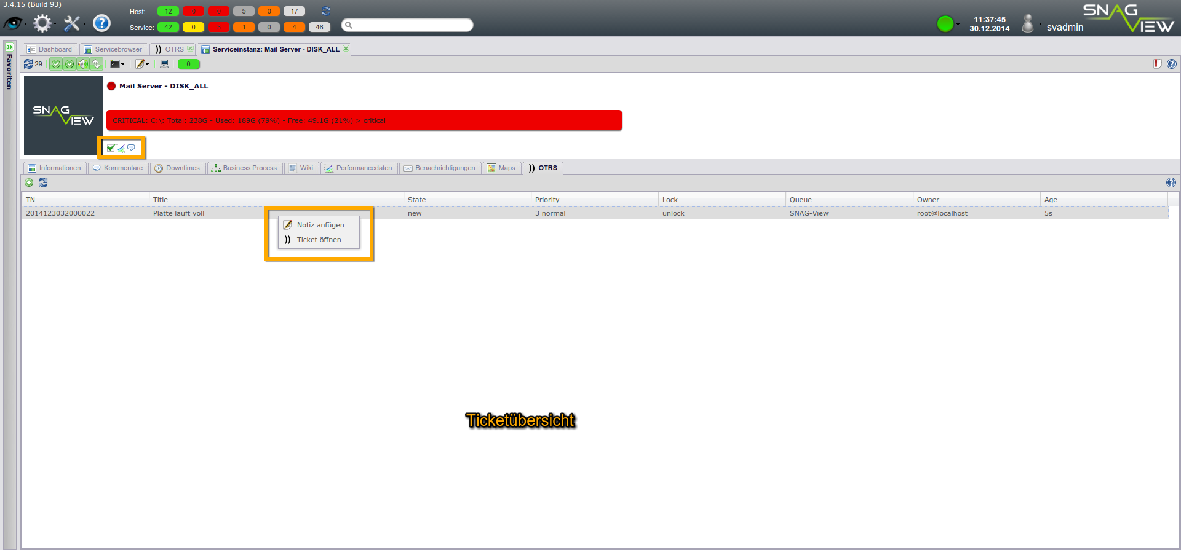The width and height of the screenshot is (1181, 550).
Task: Close the Serviceinstanz Mail Server tab
Action: (x=346, y=49)
